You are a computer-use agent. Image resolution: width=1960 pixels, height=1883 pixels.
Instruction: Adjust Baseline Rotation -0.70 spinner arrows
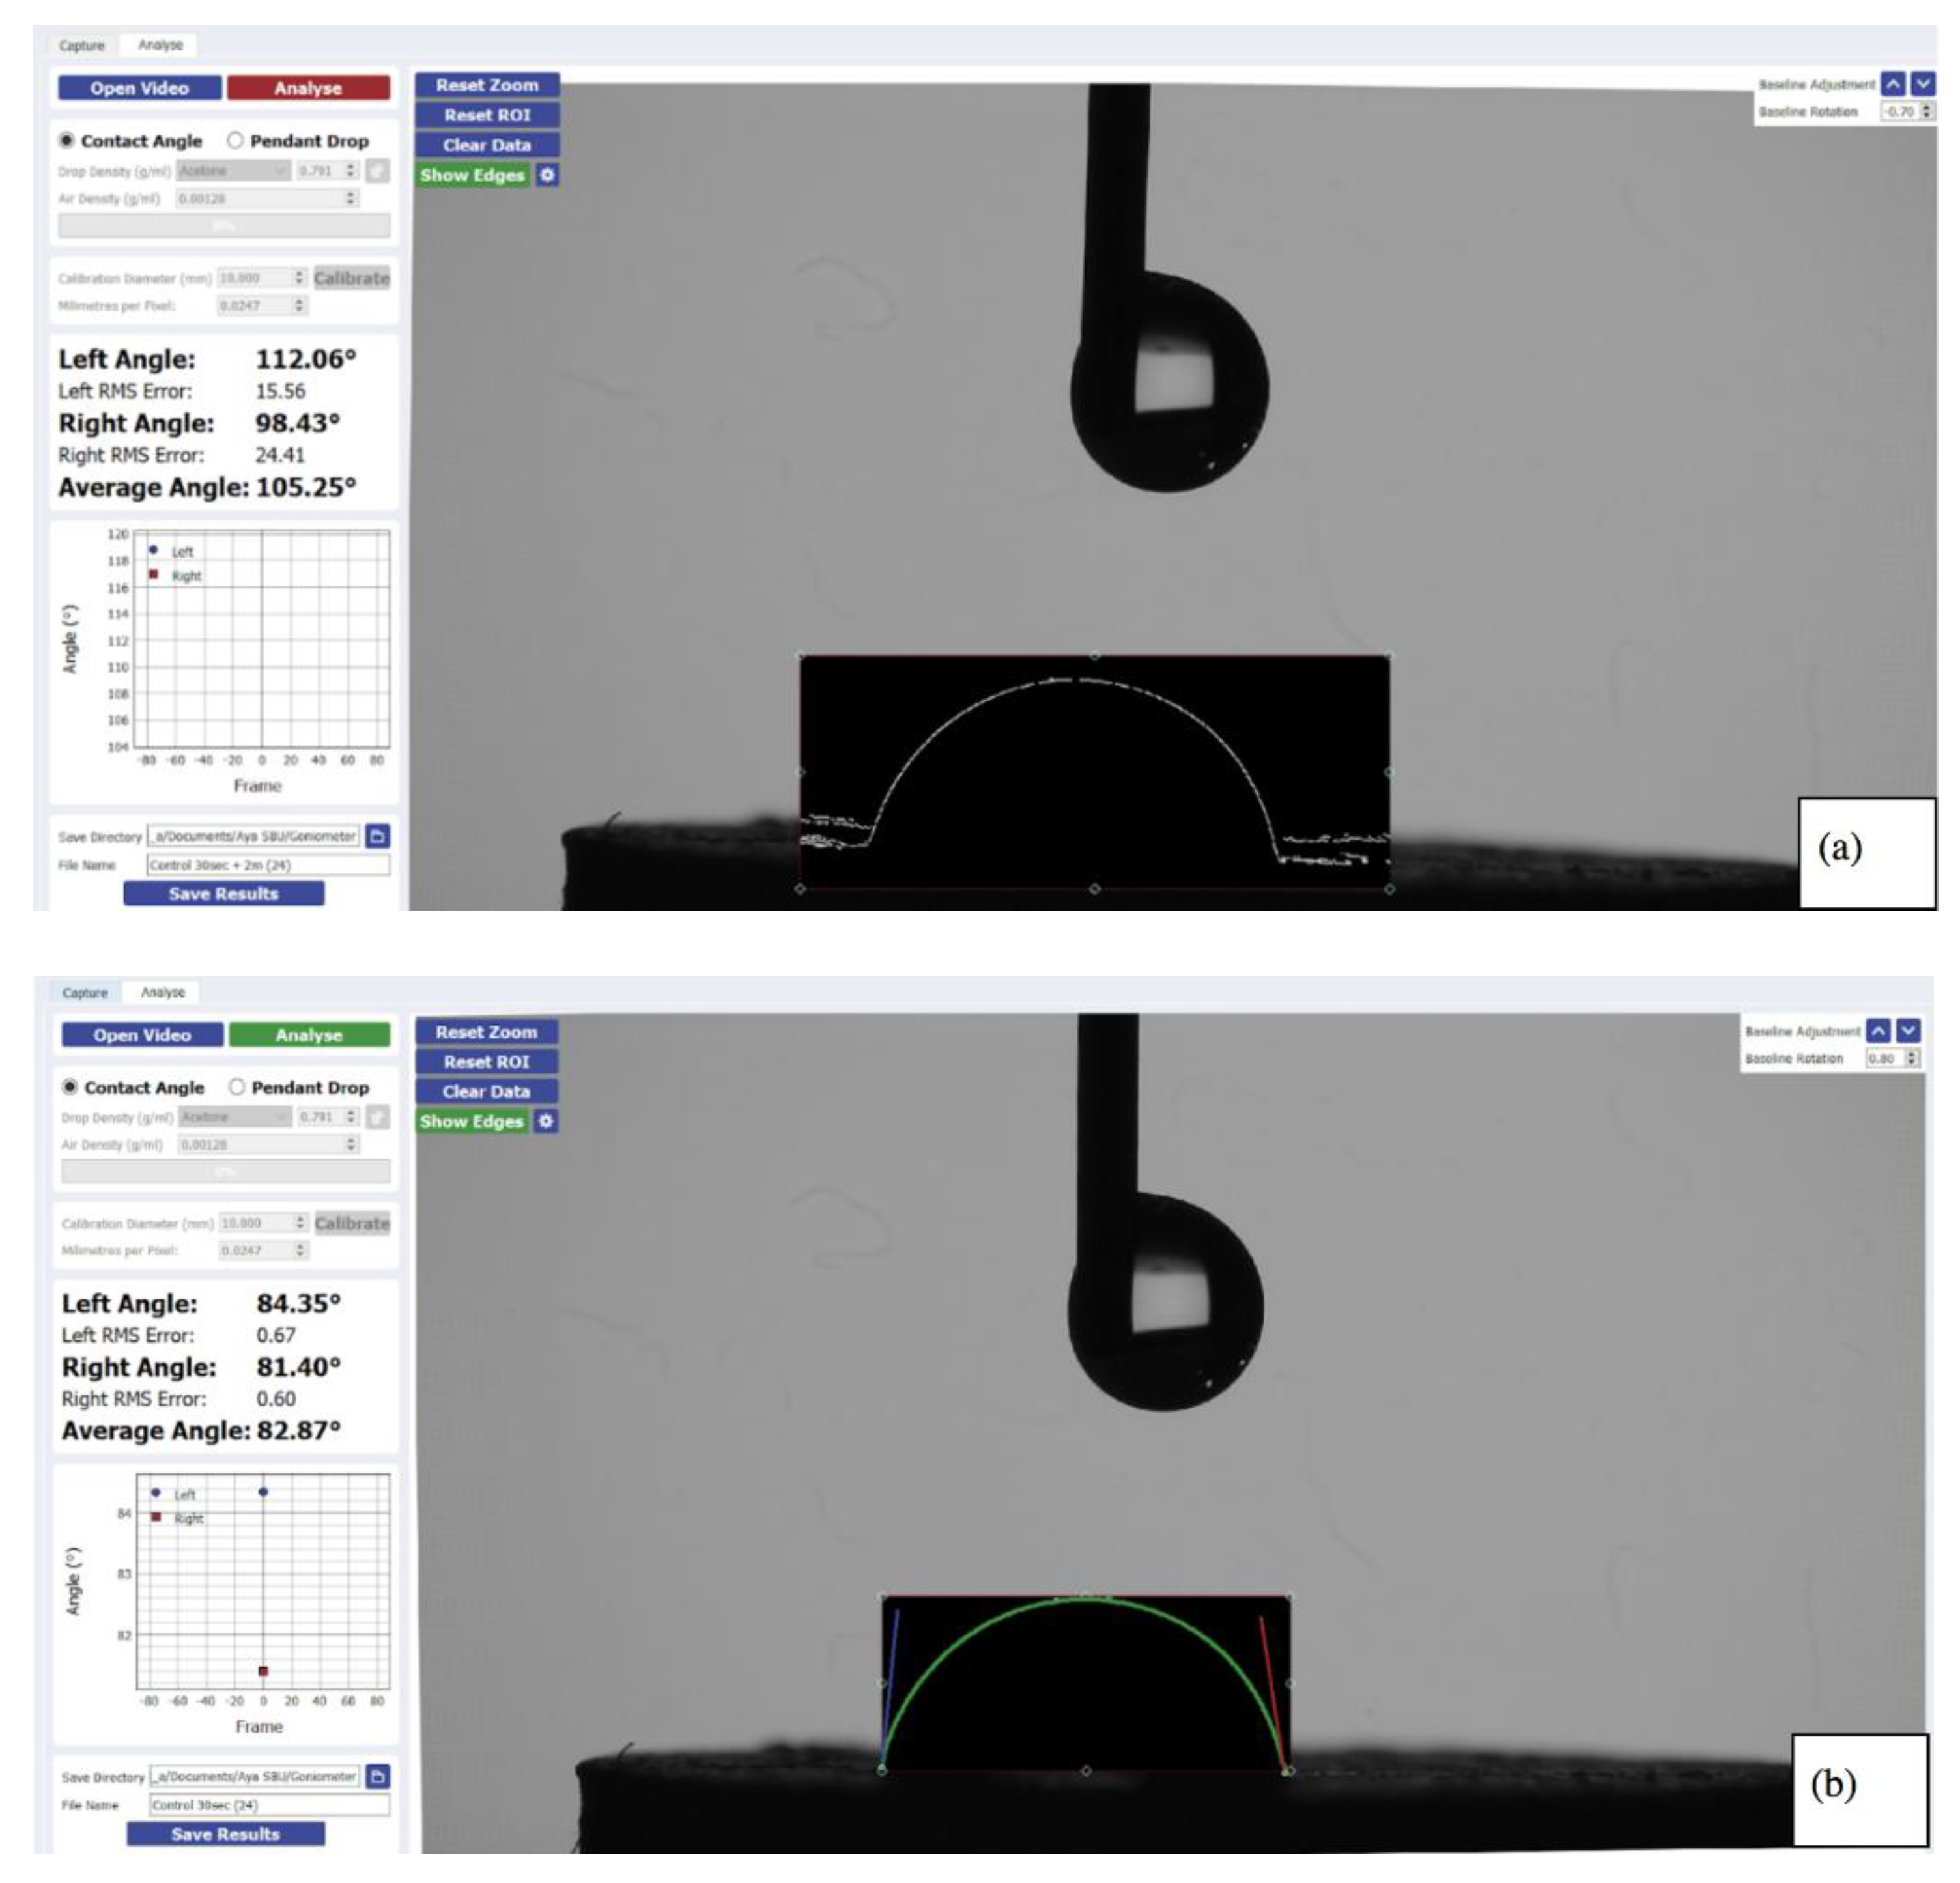click(x=1927, y=111)
